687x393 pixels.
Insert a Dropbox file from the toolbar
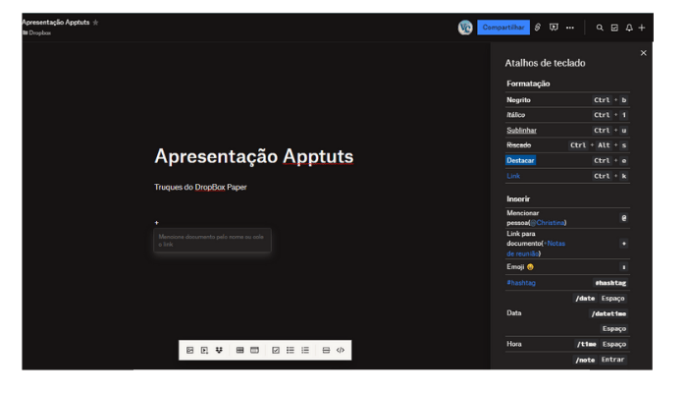[x=219, y=350]
